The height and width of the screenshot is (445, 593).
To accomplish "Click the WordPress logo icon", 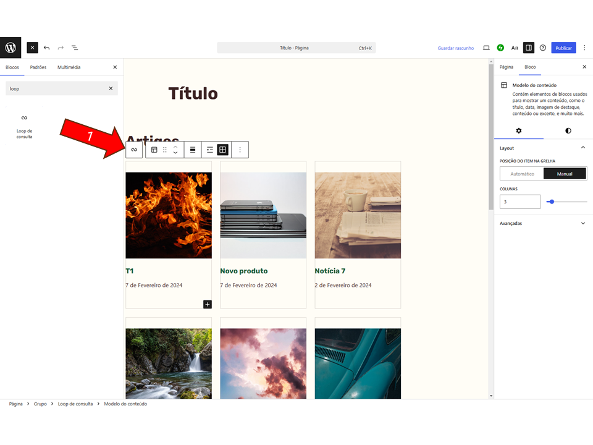I will click(x=11, y=48).
